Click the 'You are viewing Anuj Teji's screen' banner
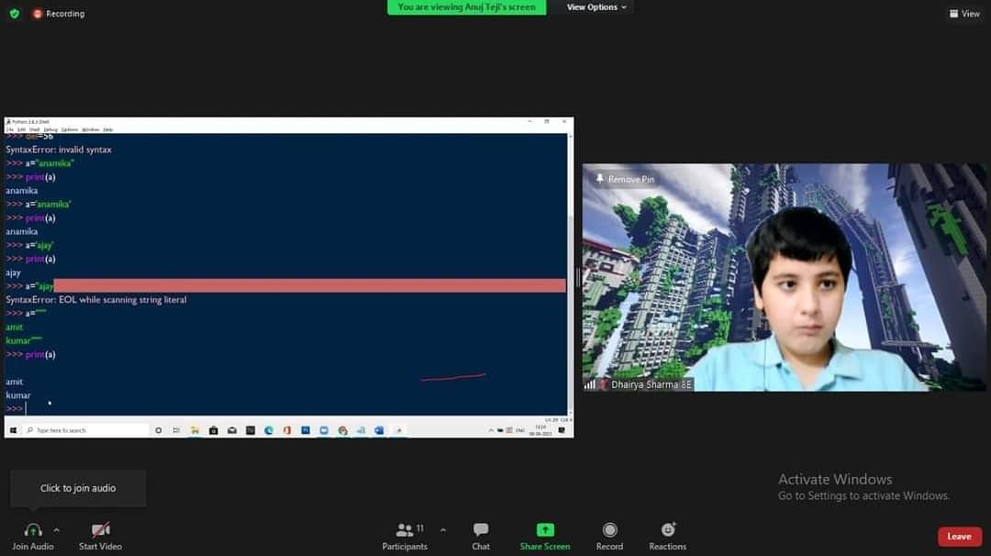 (x=466, y=7)
